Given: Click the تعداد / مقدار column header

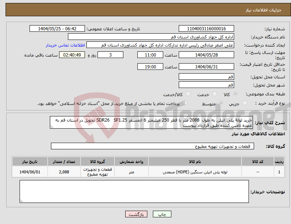Looking at the screenshot, I should [64, 162].
